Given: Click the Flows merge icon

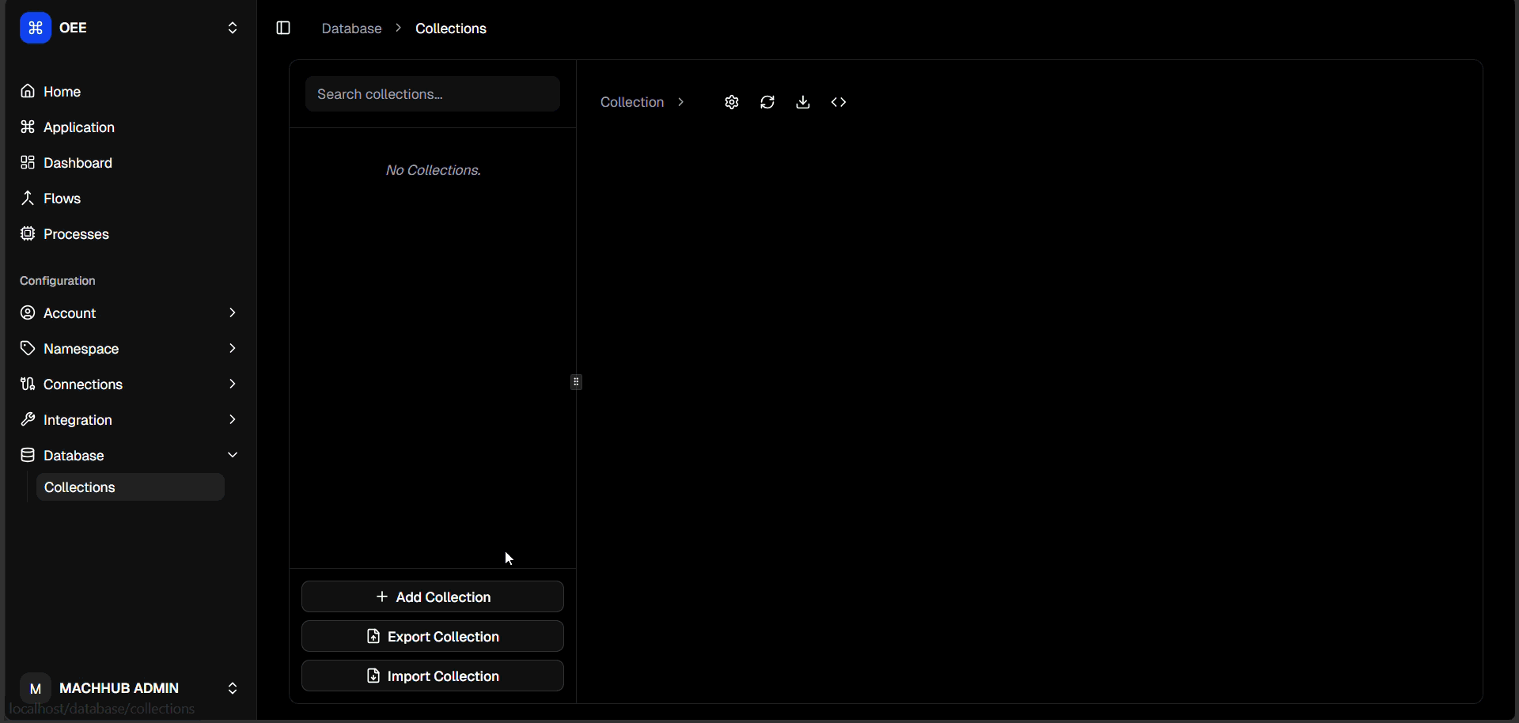Looking at the screenshot, I should pos(28,198).
